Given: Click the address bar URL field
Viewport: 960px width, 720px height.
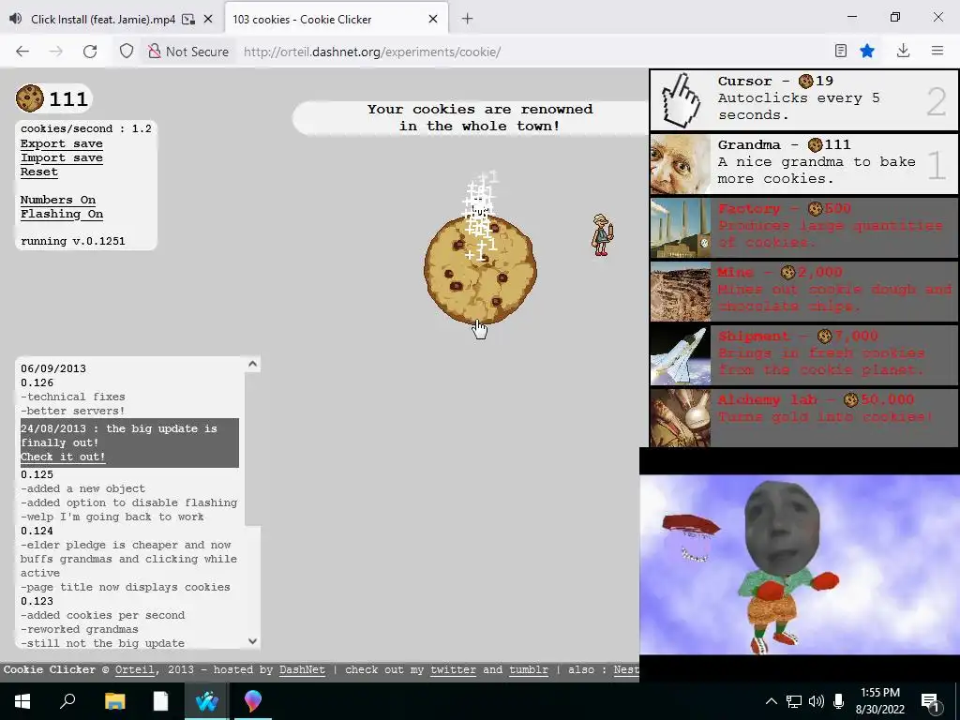Looking at the screenshot, I should coord(372,52).
